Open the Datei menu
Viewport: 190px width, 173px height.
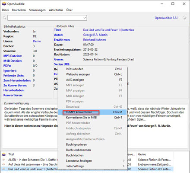click(5, 10)
